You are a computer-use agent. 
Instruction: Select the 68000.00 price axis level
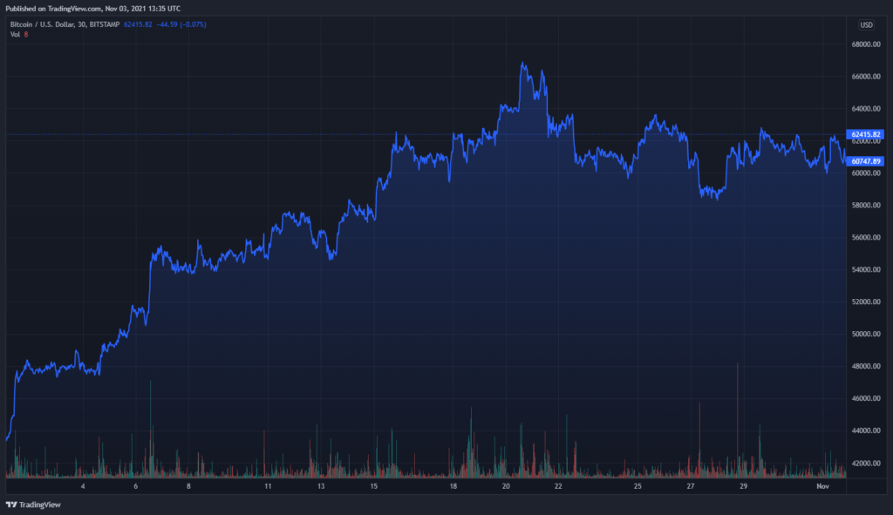[x=866, y=44]
